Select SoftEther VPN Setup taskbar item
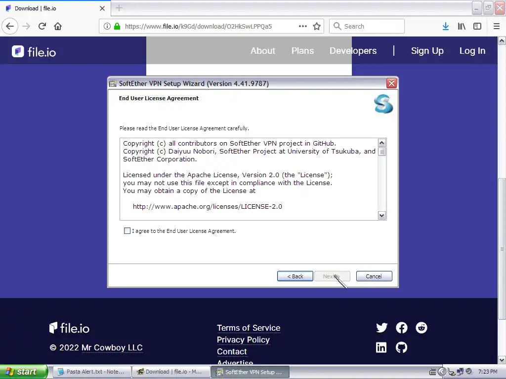Screen dimensions: 506x379 coord(250,372)
